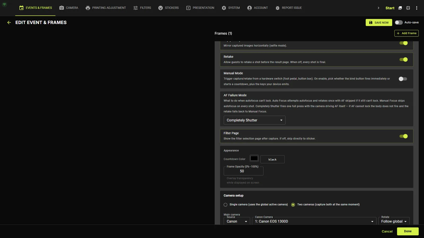Switch to the Camera tab
This screenshot has height=238, width=424.
click(x=69, y=8)
